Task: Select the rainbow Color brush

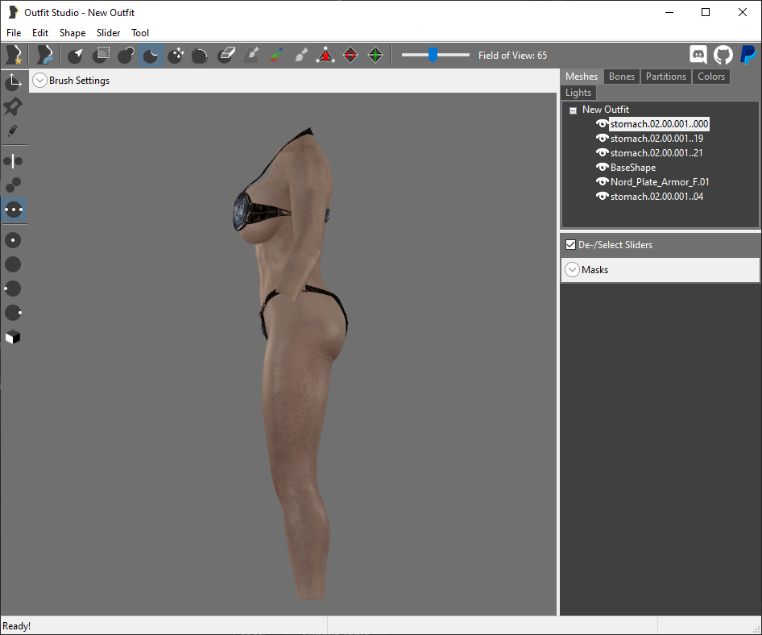Action: point(276,56)
